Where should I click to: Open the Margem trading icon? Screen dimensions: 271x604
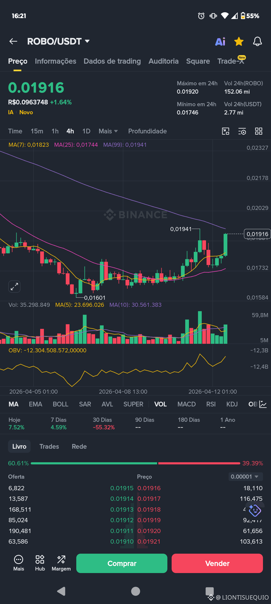tap(61, 563)
